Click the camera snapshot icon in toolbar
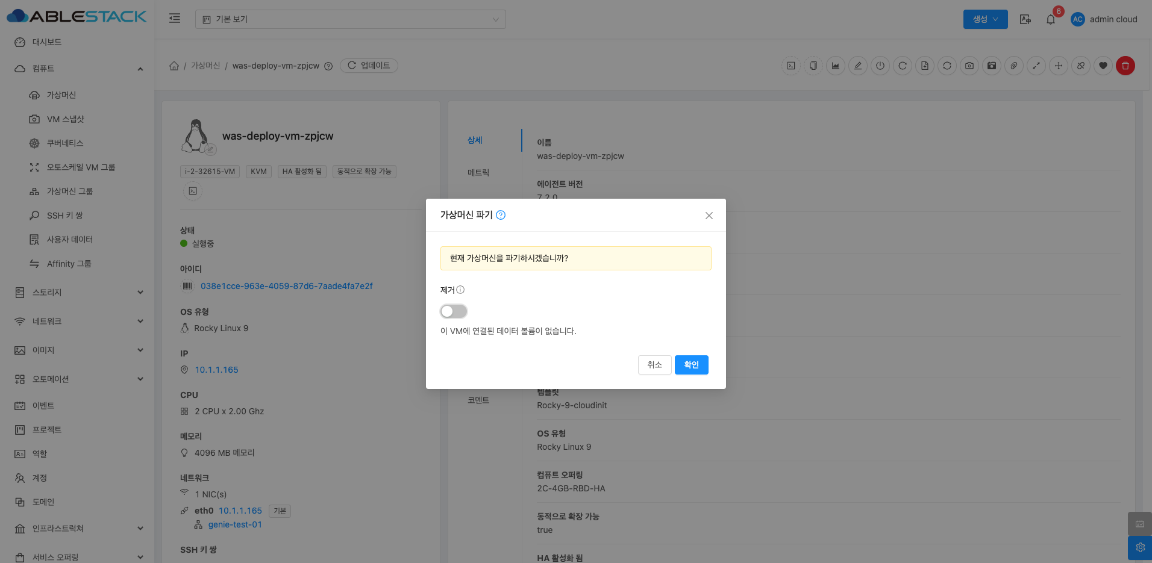Image resolution: width=1152 pixels, height=563 pixels. [x=969, y=66]
